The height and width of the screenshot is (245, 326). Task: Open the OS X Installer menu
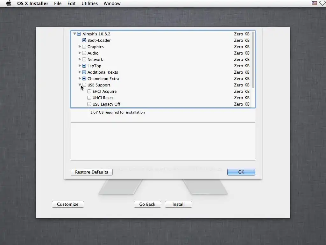tap(33, 3)
